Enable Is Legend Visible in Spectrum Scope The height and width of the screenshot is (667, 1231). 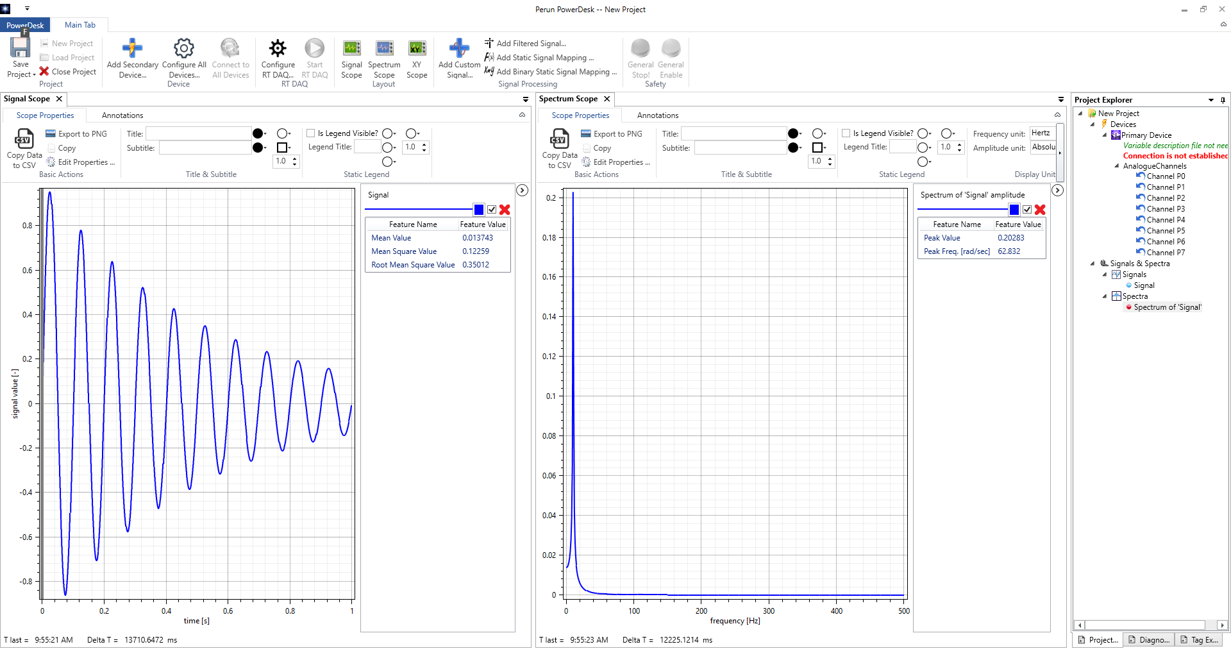coord(846,133)
